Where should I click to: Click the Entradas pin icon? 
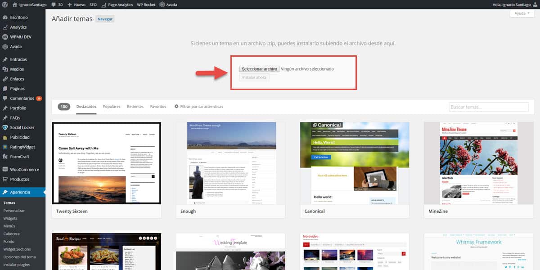(5, 59)
